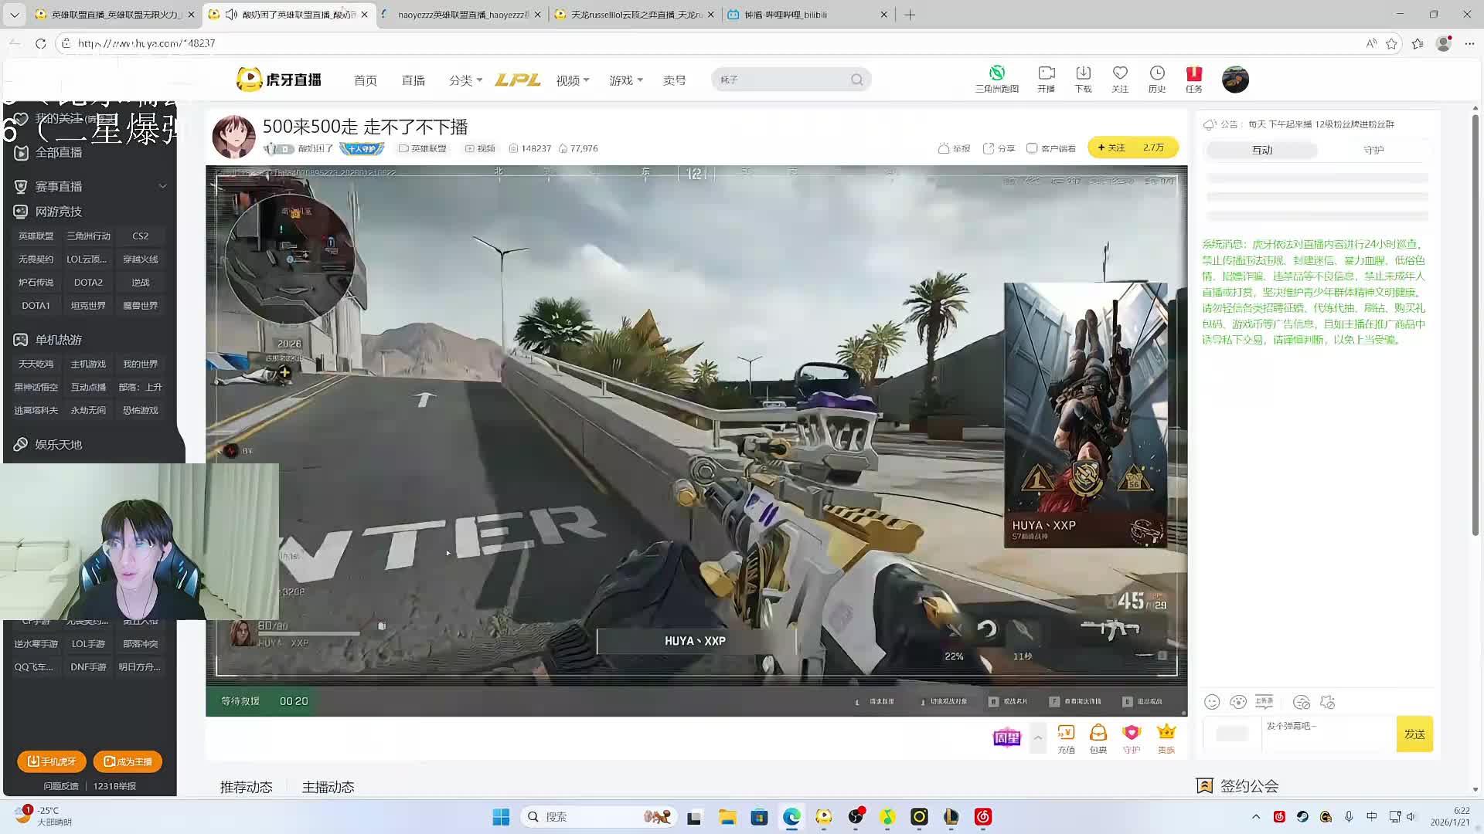Click the 充值 recharge icon
The height and width of the screenshot is (834, 1484).
click(x=1066, y=733)
